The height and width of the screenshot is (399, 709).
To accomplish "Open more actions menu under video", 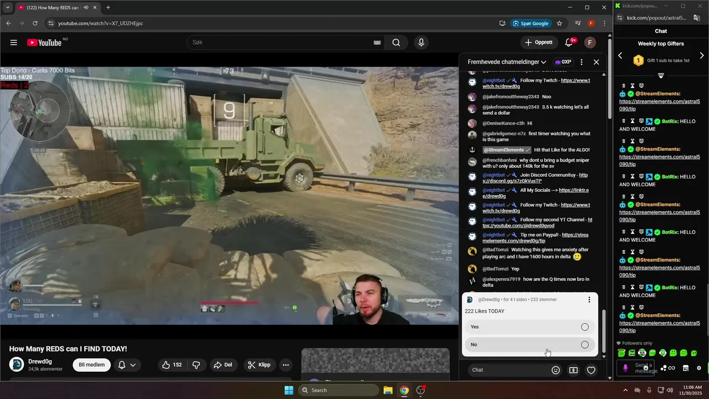I will click(x=286, y=365).
